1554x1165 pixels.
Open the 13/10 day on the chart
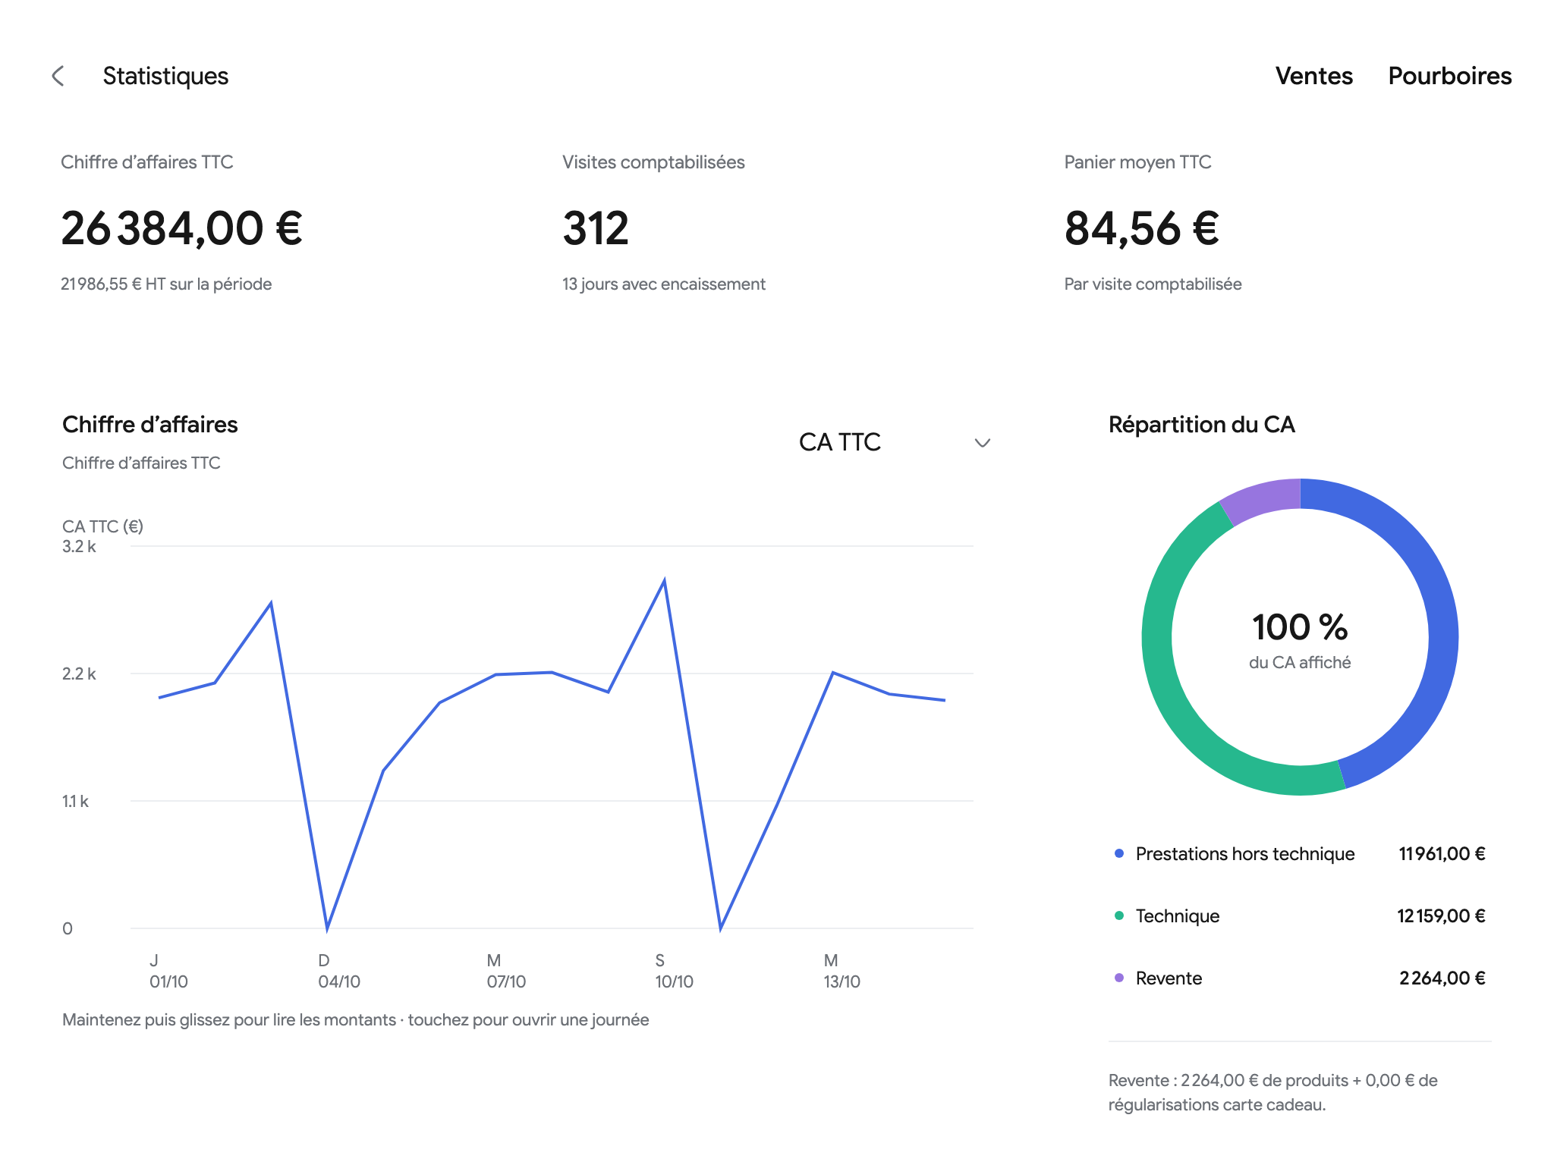833,673
